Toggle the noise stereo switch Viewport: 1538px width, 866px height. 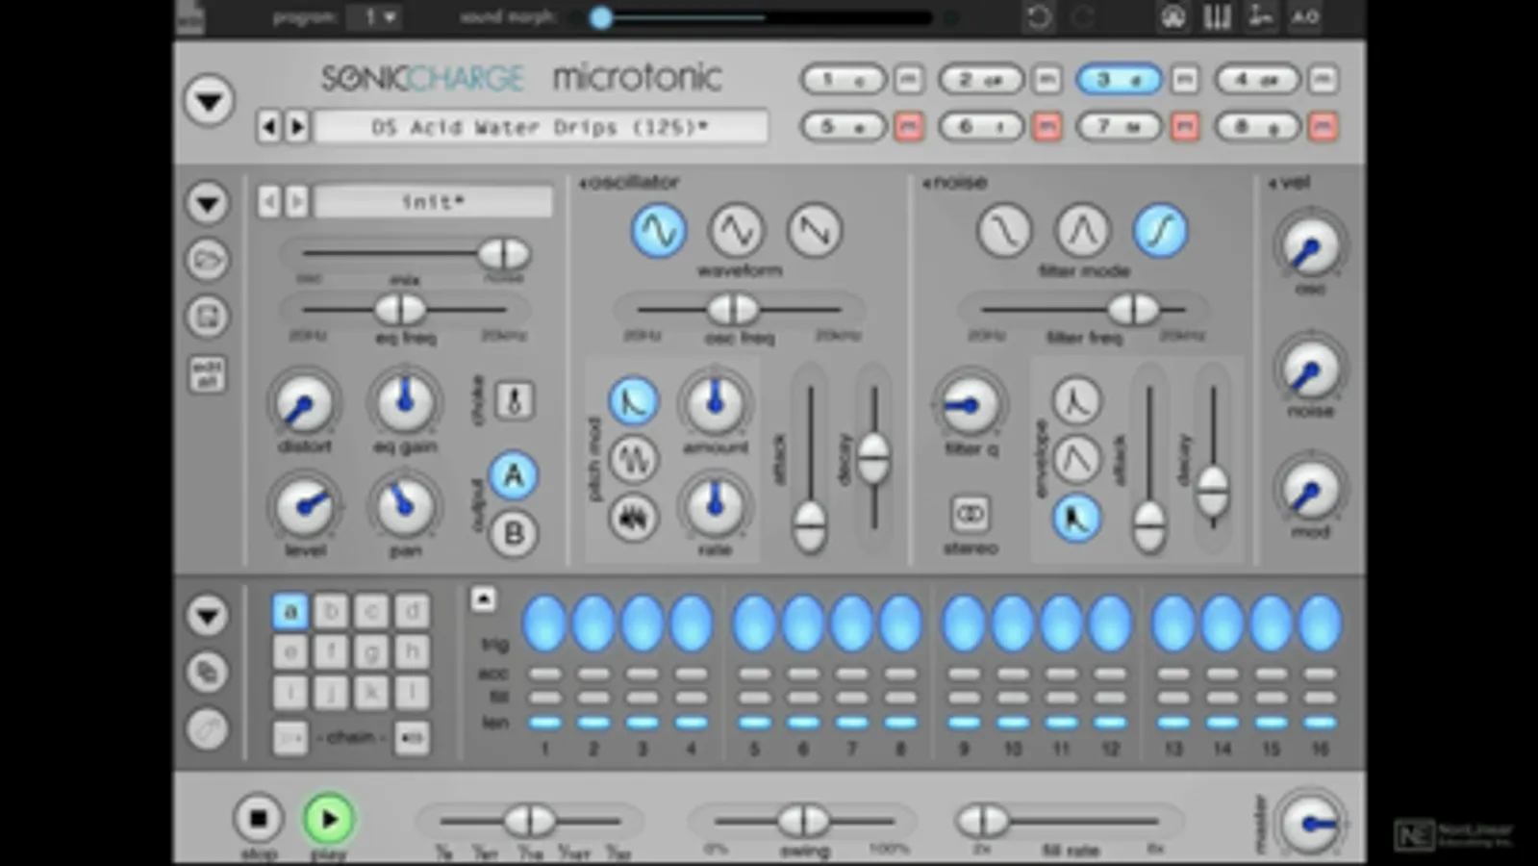[970, 514]
